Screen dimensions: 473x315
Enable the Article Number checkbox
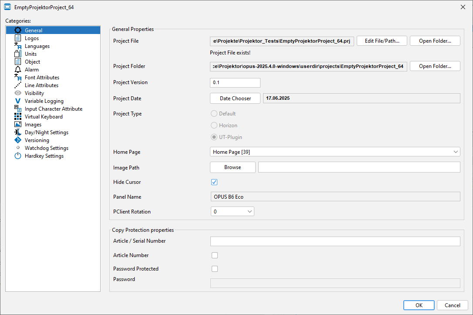pos(214,255)
